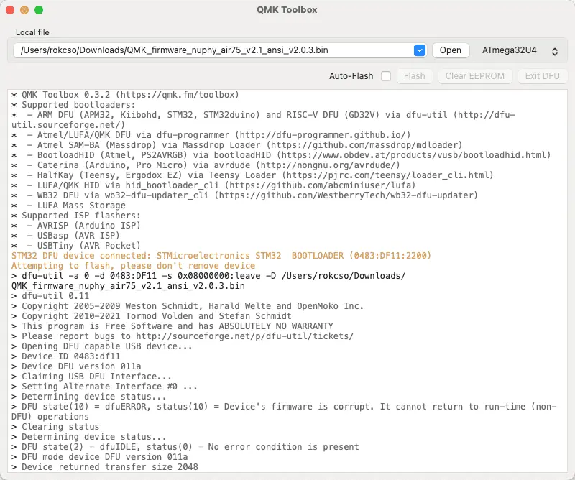Click the 'Device returned transfer size 2048' line
575x480 pixels.
click(104, 467)
